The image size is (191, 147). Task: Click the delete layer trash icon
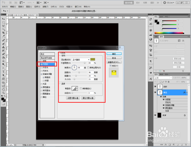click(186, 145)
